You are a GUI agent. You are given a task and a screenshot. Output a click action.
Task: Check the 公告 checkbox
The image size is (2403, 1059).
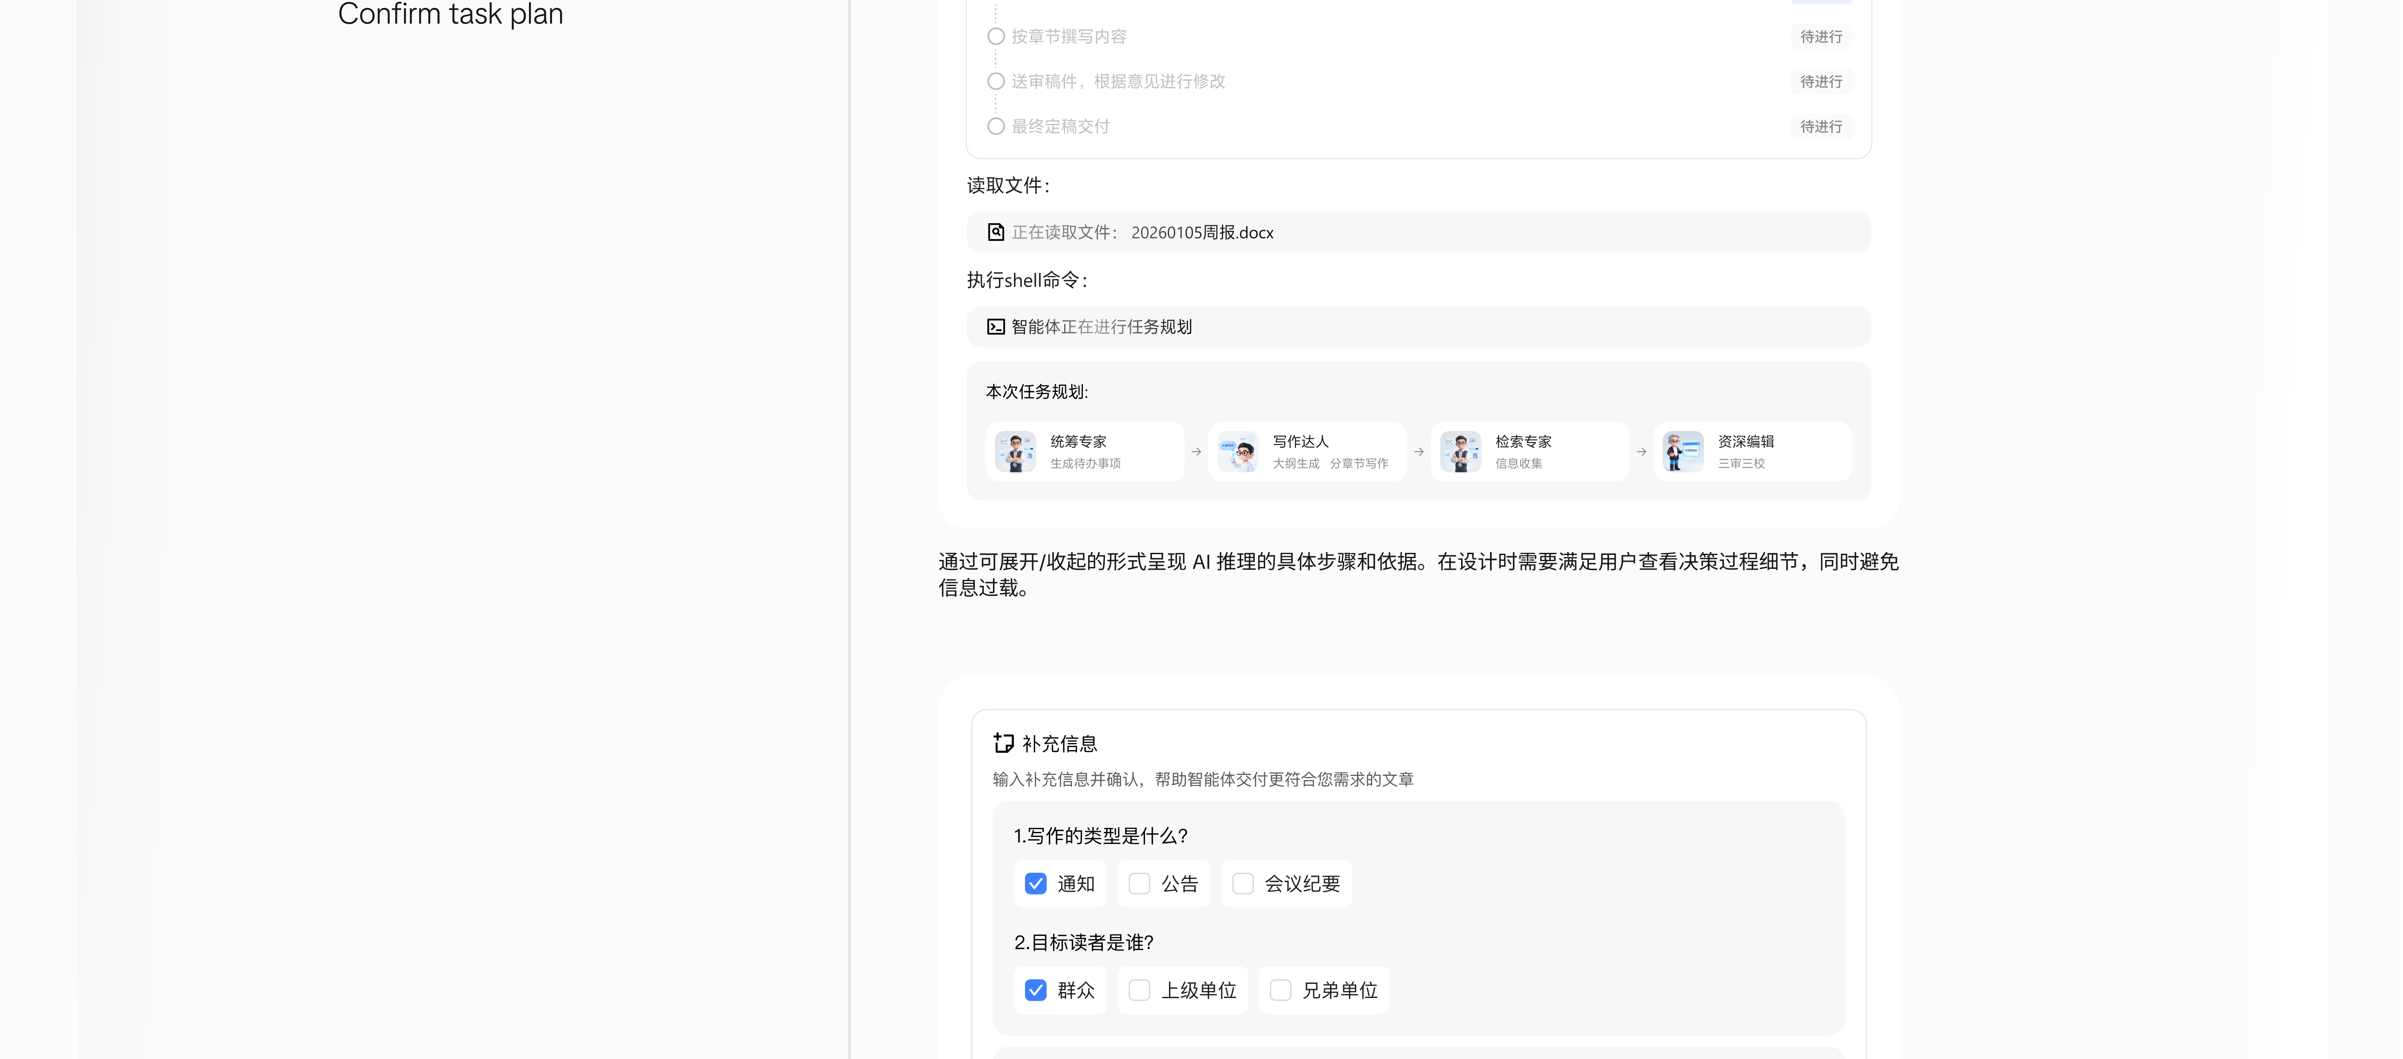click(1139, 884)
